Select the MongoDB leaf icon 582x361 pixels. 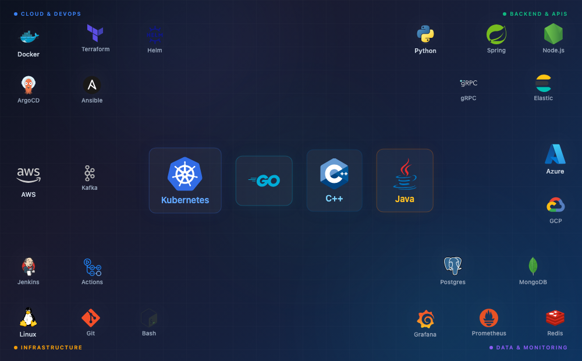point(533,266)
